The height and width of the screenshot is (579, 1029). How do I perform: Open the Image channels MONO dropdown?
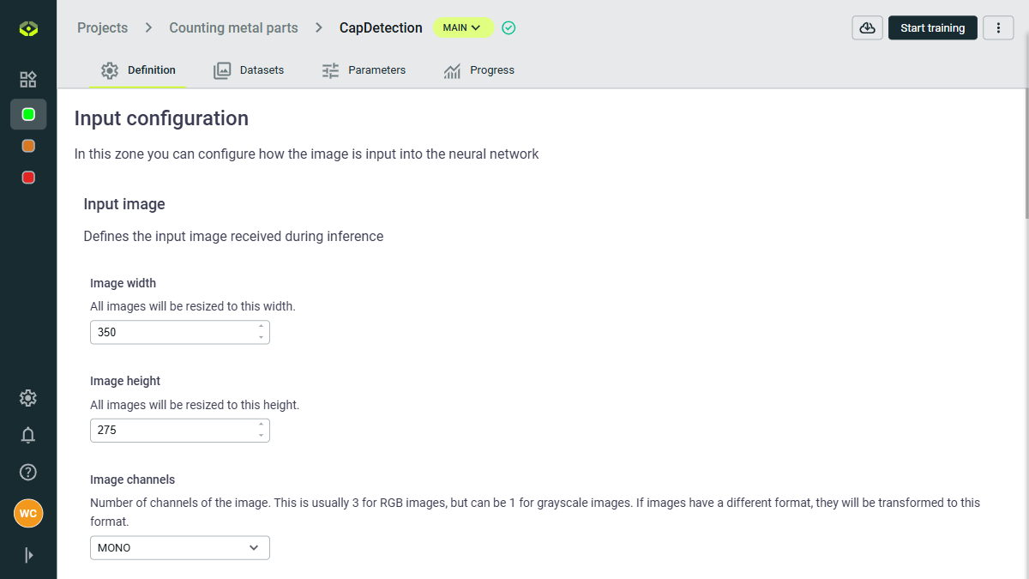(179, 547)
